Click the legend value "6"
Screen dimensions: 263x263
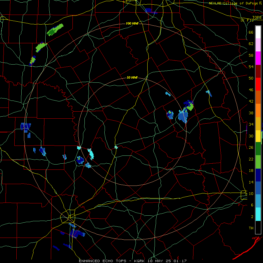pyautogui.click(x=252, y=205)
